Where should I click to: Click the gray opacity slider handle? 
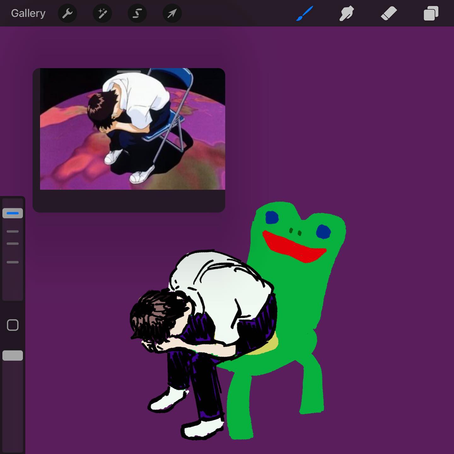click(13, 355)
